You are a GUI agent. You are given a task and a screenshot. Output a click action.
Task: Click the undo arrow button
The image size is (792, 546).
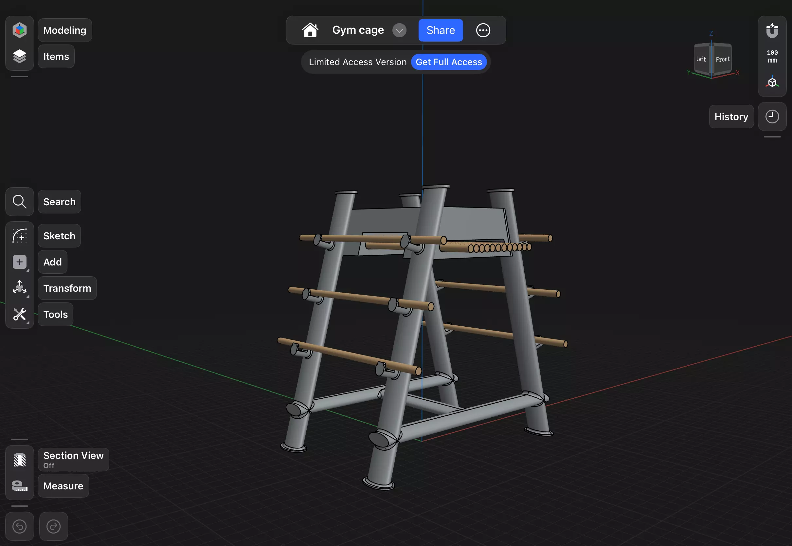click(x=20, y=526)
